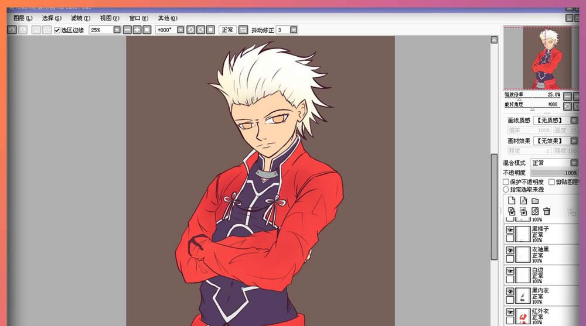Image resolution: width=586 pixels, height=326 pixels.
Task: Select the 指定选取来源 radio button
Action: coord(506,190)
